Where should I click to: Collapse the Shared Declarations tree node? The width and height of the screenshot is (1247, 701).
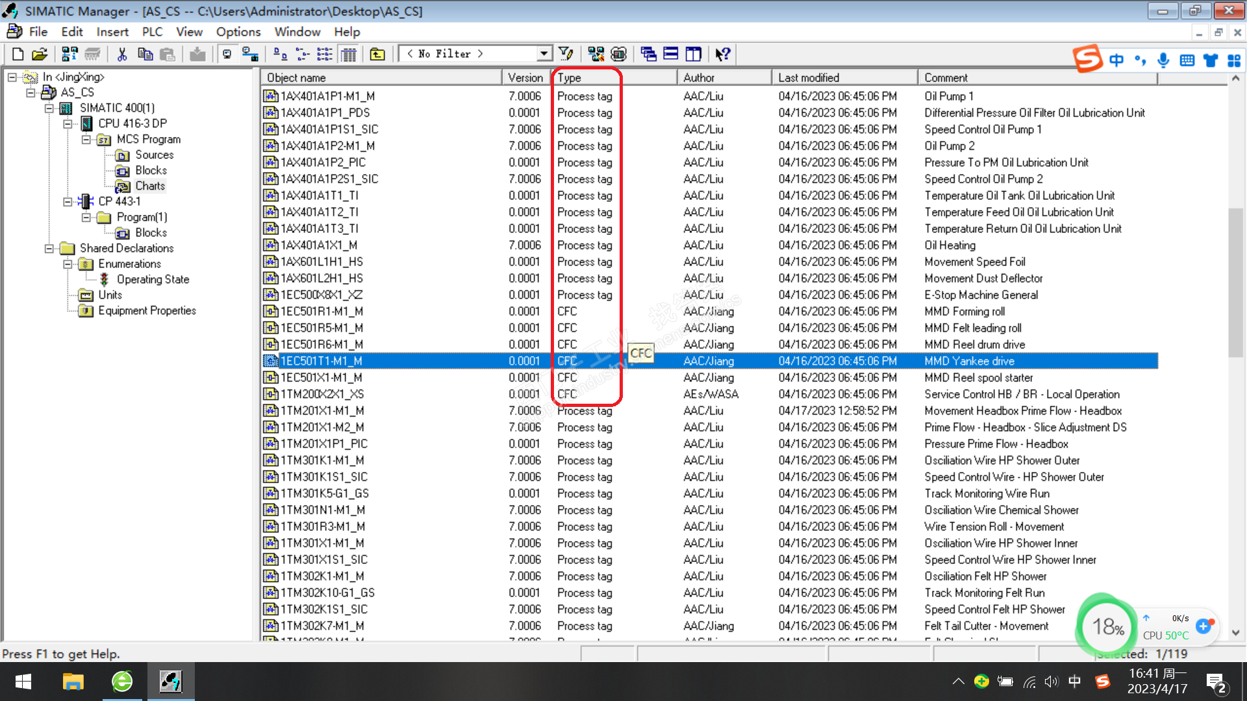point(49,249)
